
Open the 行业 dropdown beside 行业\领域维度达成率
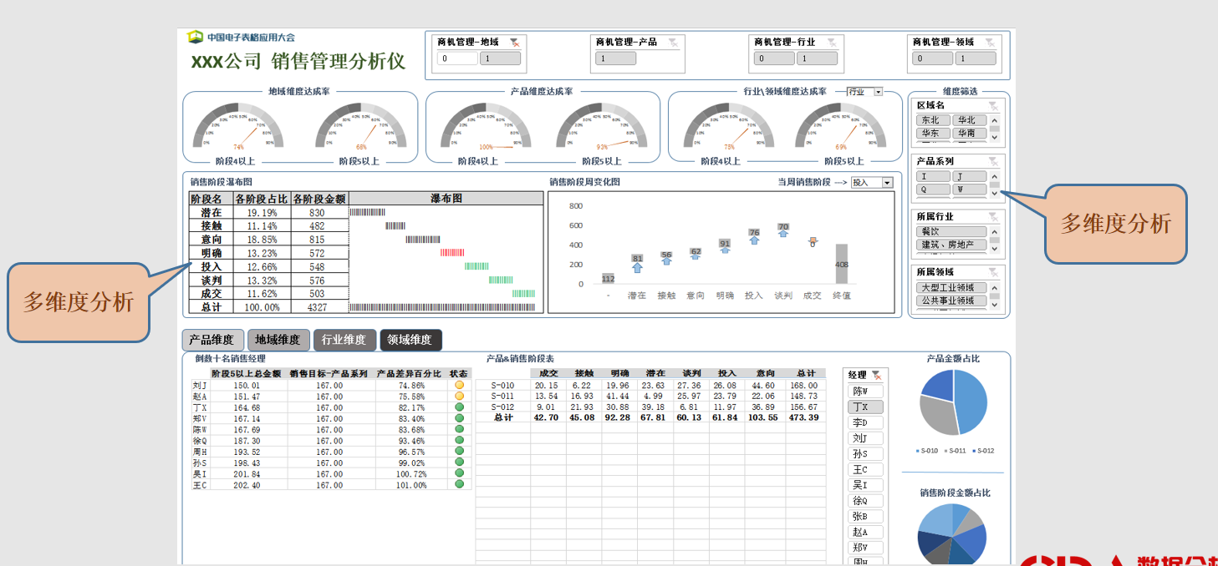tap(878, 92)
